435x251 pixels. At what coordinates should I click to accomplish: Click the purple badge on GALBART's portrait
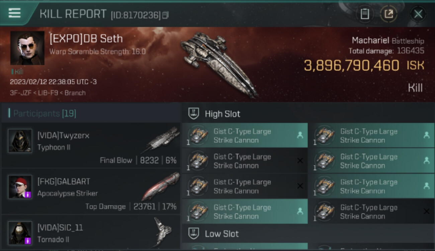point(28,194)
